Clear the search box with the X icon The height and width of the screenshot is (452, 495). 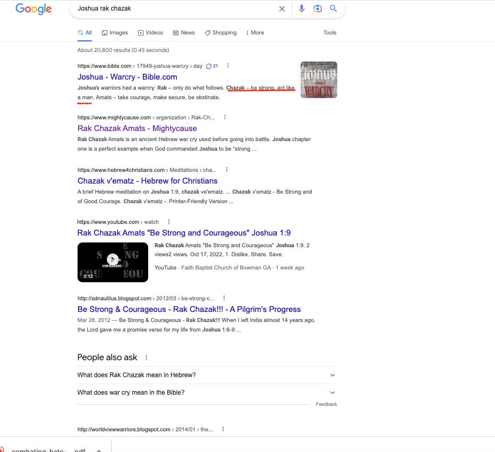click(x=282, y=9)
